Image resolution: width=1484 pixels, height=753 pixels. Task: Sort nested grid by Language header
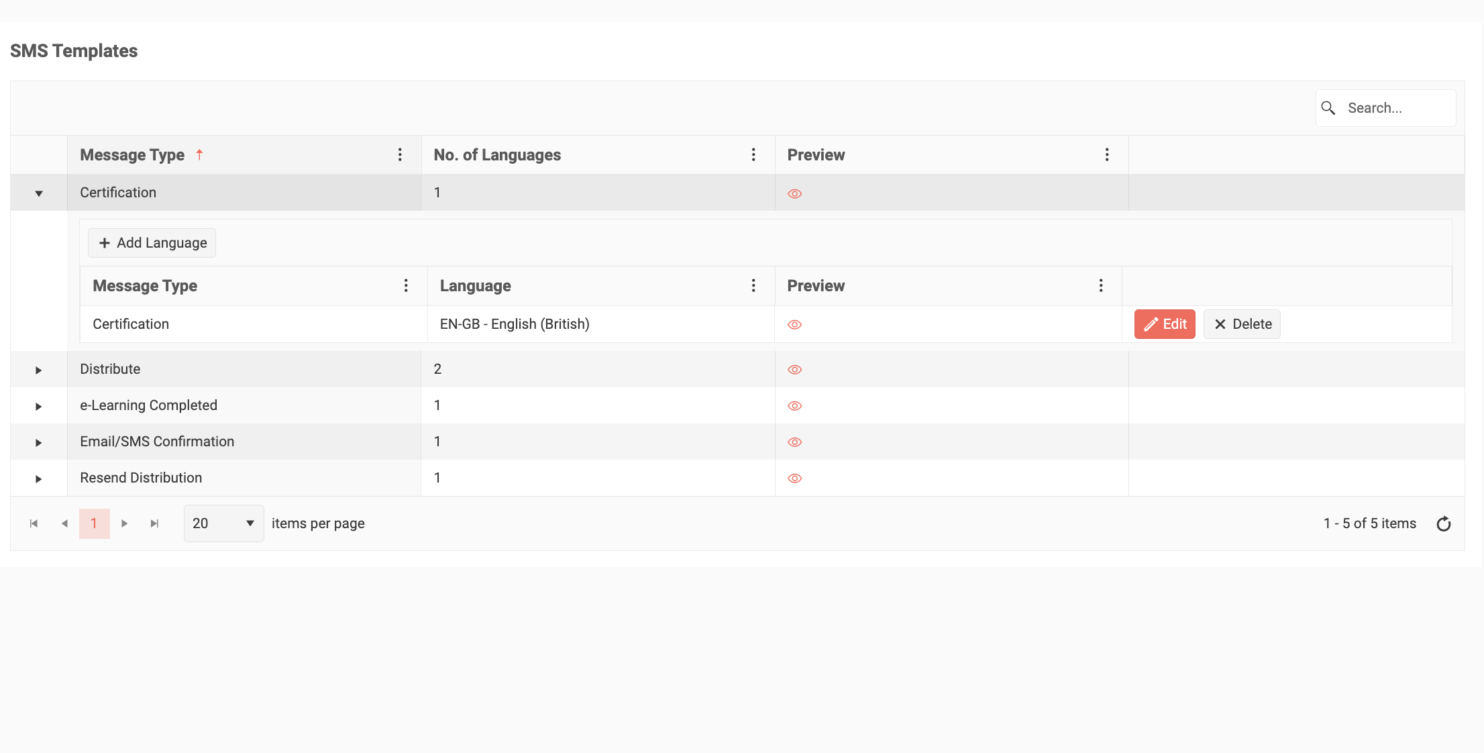tap(475, 286)
